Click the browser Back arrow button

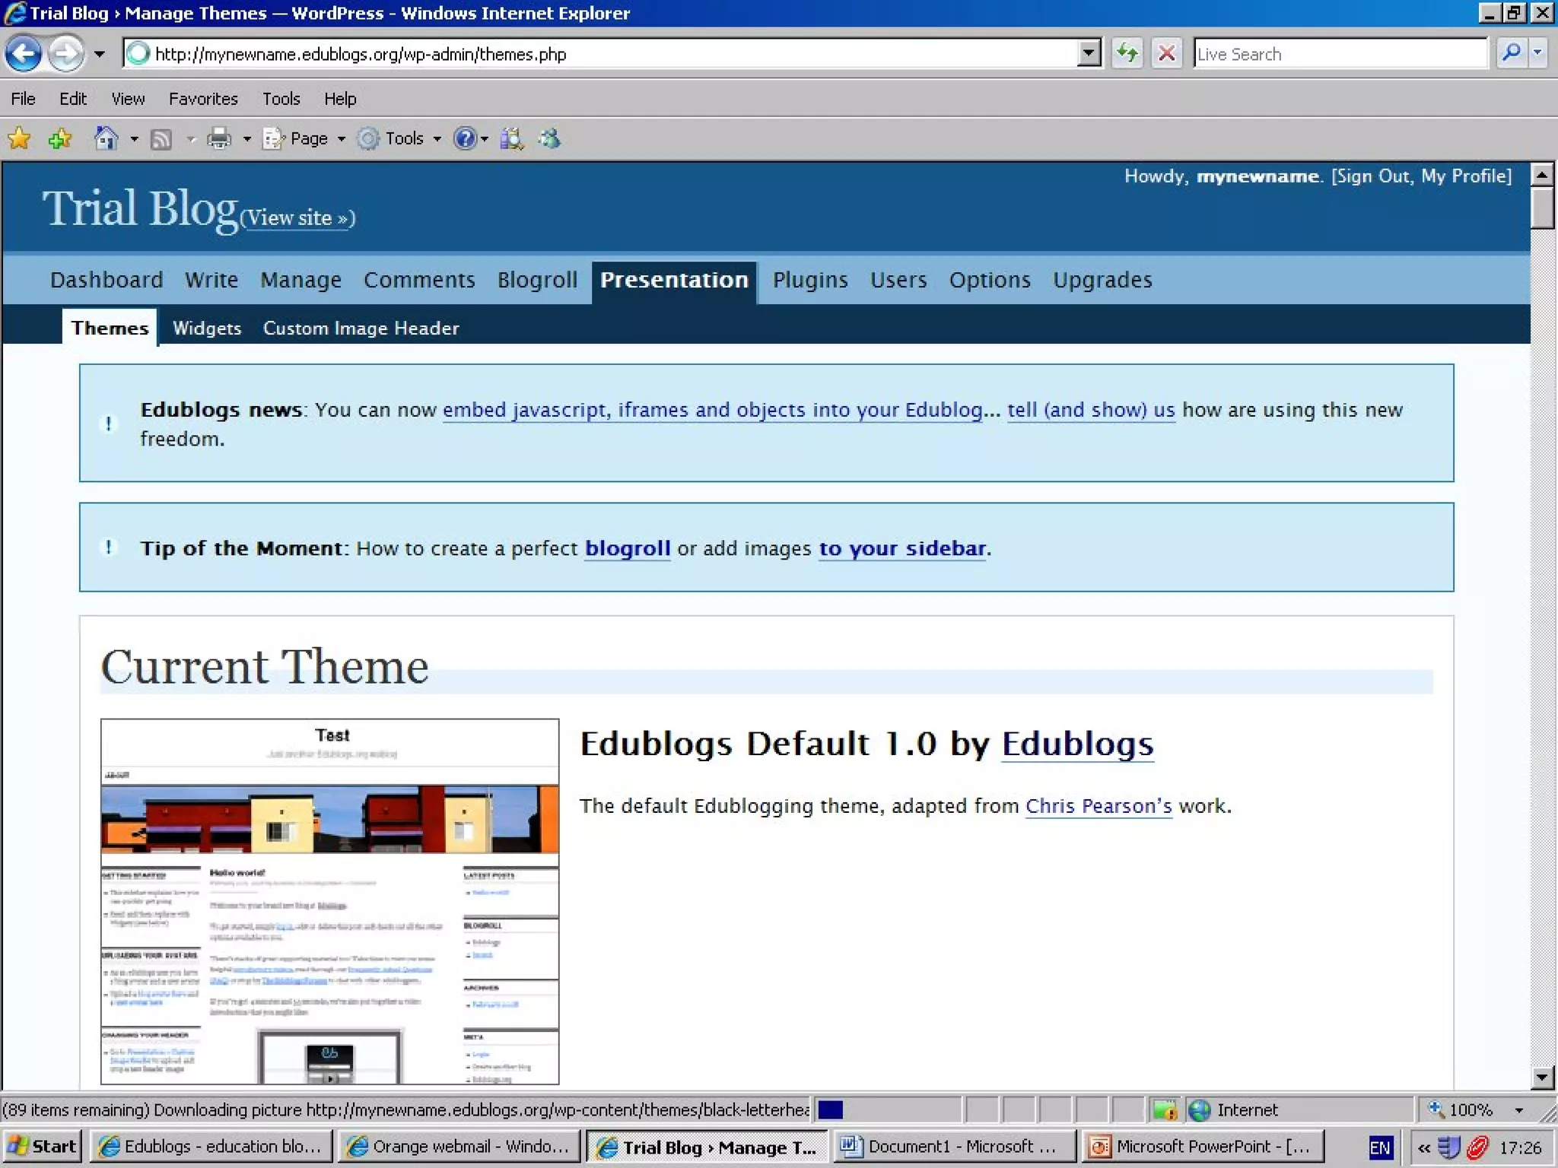point(24,54)
